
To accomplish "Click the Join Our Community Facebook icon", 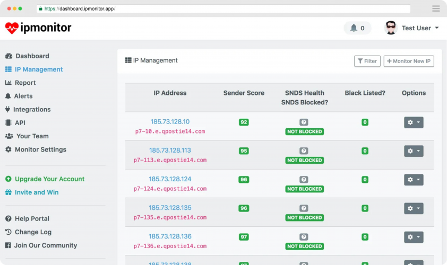I will tap(8, 245).
